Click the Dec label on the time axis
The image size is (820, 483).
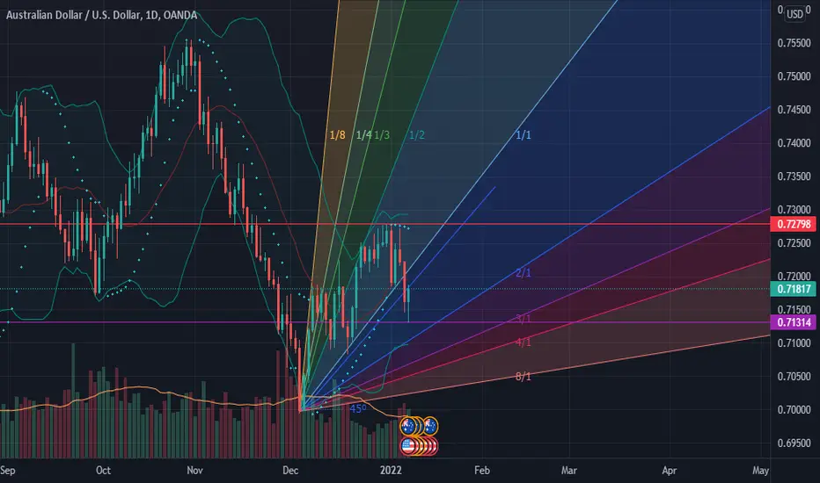290,471
